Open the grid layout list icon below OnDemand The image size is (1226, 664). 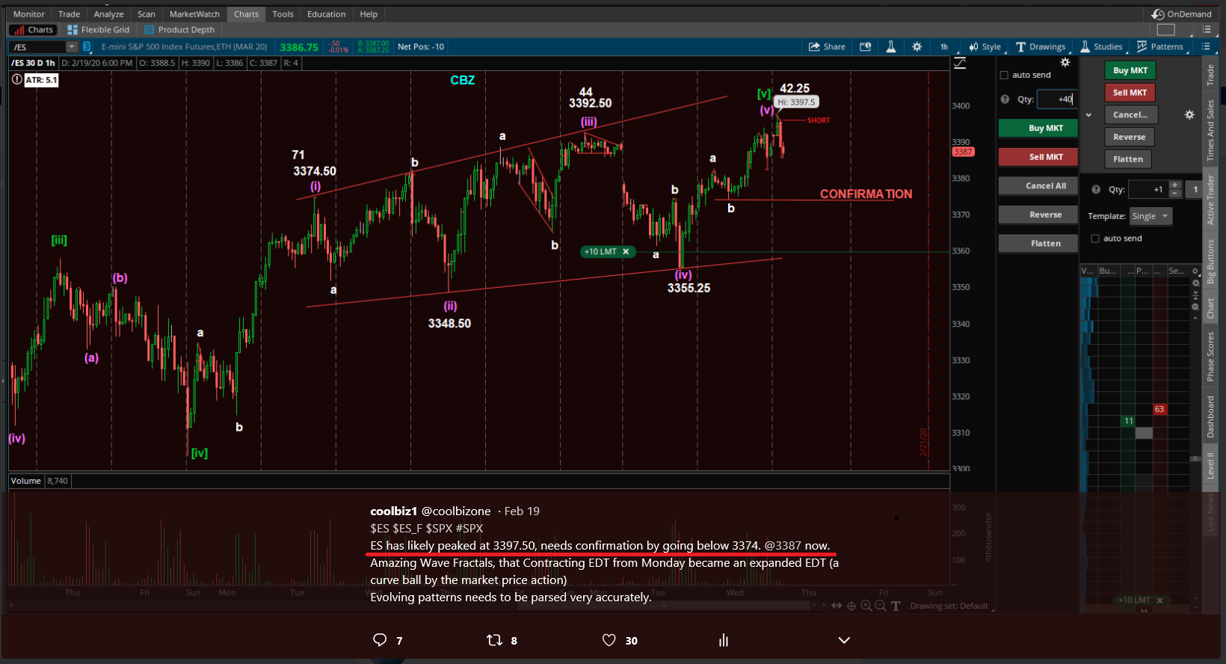point(1206,30)
